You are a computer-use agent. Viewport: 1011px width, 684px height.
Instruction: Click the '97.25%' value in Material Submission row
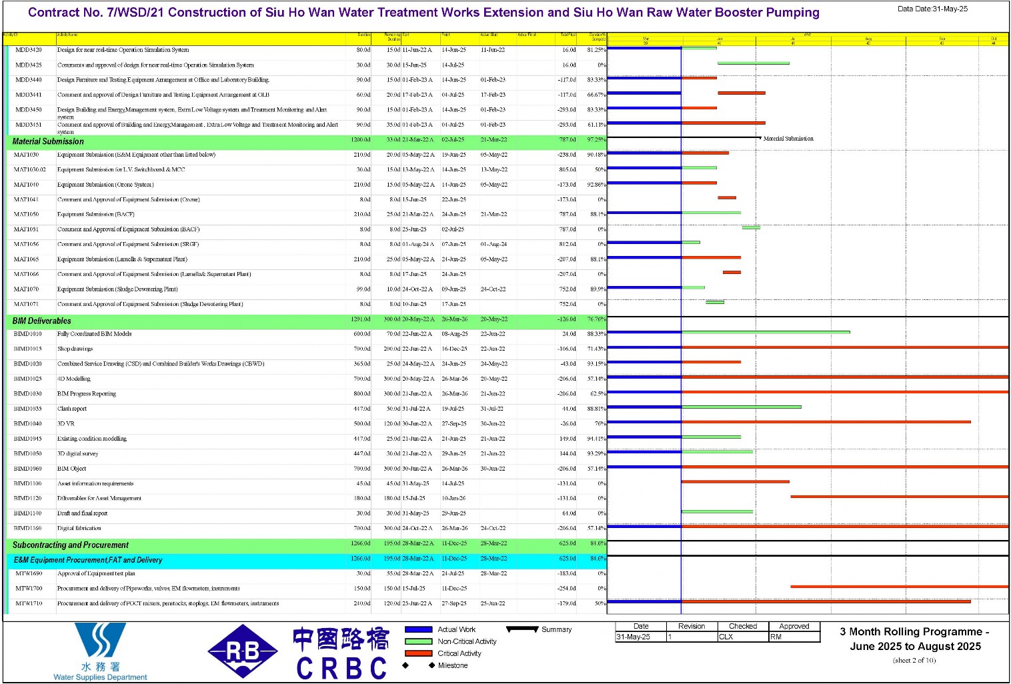click(x=596, y=140)
